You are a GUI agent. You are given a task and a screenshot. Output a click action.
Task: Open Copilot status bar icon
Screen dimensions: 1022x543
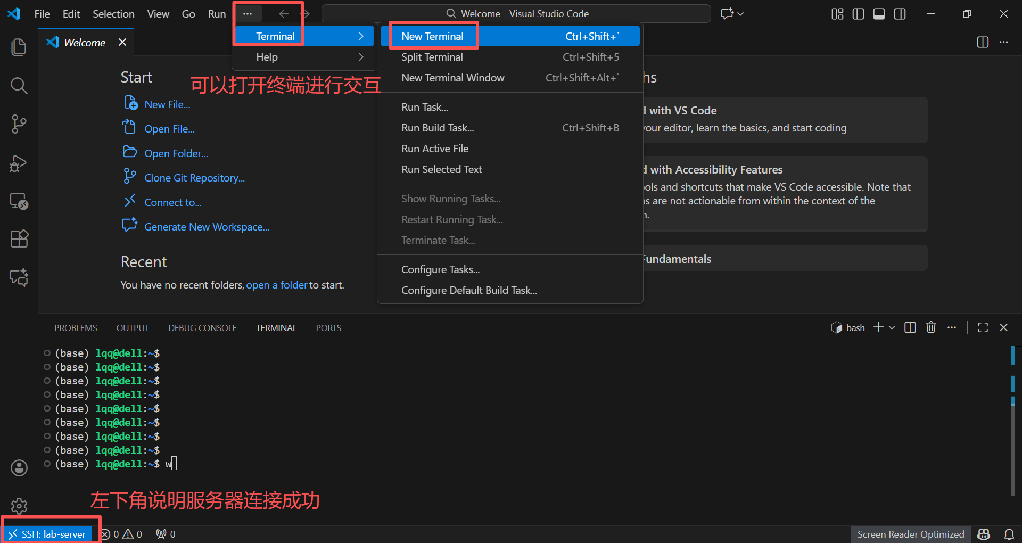coord(984,534)
